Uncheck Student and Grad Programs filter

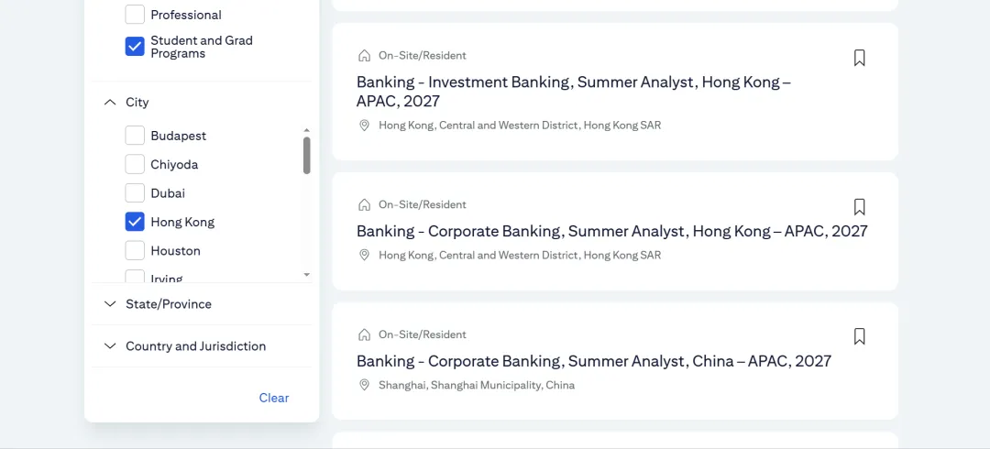click(x=135, y=47)
